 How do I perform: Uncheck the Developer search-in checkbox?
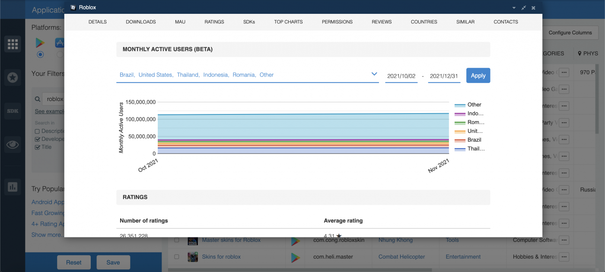tap(37, 139)
